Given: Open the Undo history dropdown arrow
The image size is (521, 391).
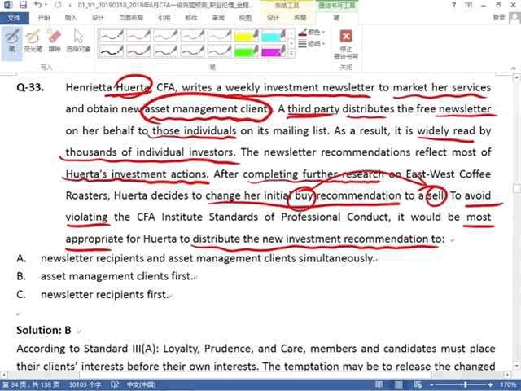Looking at the screenshot, I should [46, 5].
